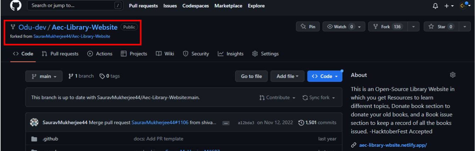Viewport: 475px width, 151px height.
Task: Open the Sync fork dropdown
Action: (319, 98)
